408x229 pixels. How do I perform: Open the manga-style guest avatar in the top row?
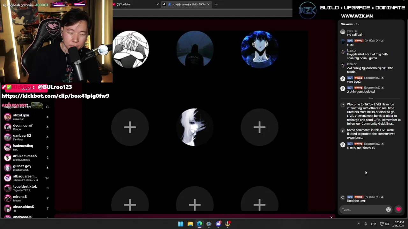tap(130, 49)
